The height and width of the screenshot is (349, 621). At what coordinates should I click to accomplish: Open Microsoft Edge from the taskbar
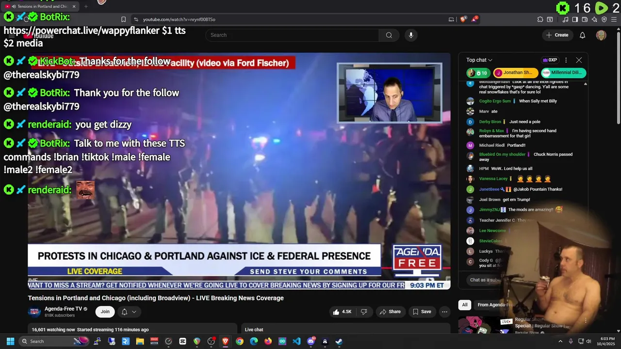pyautogui.click(x=254, y=341)
